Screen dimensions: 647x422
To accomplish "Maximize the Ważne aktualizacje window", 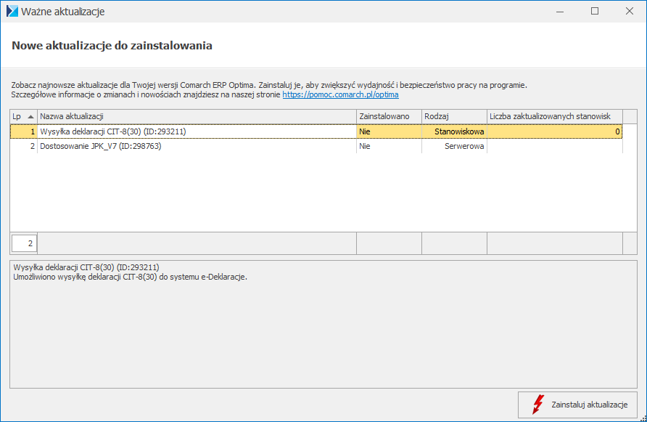I will click(x=595, y=12).
